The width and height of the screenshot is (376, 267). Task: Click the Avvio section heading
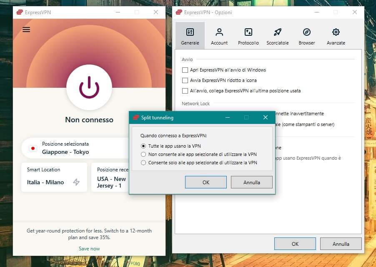click(x=187, y=59)
